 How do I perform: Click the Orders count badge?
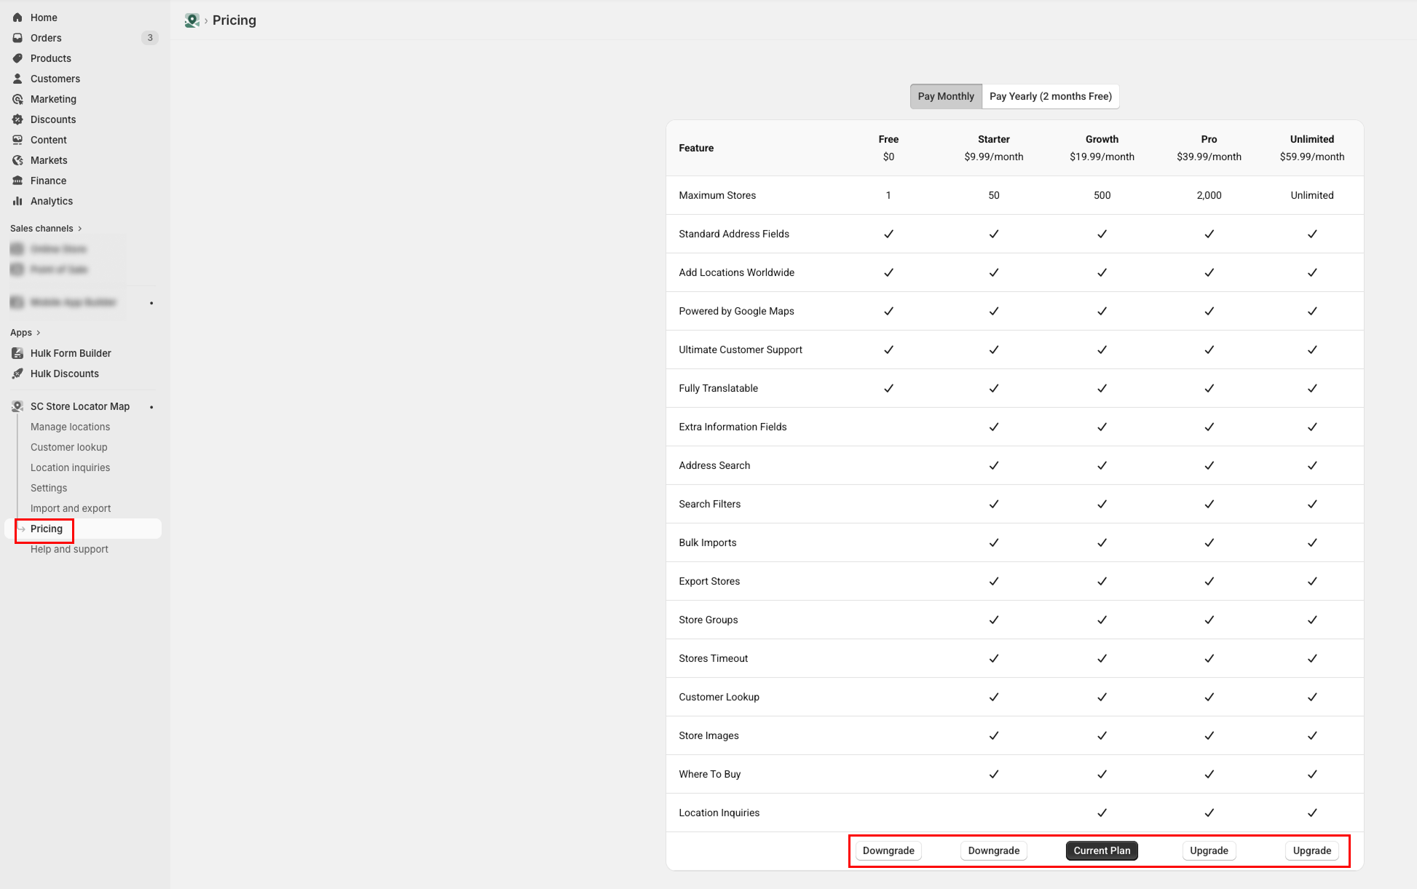point(150,38)
